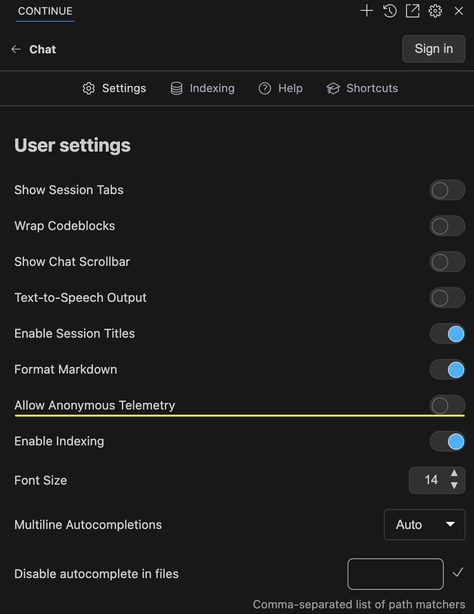This screenshot has width=474, height=614.
Task: Click the Sign in button
Action: click(x=434, y=49)
